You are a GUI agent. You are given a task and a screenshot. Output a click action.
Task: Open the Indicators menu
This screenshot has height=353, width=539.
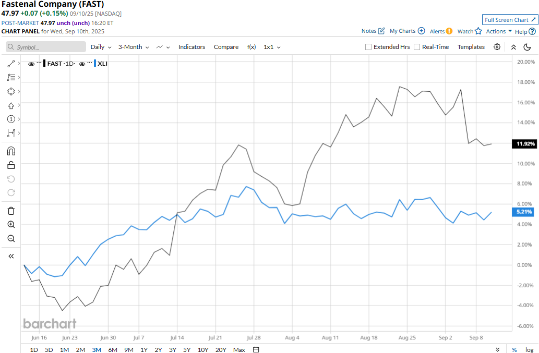click(191, 47)
